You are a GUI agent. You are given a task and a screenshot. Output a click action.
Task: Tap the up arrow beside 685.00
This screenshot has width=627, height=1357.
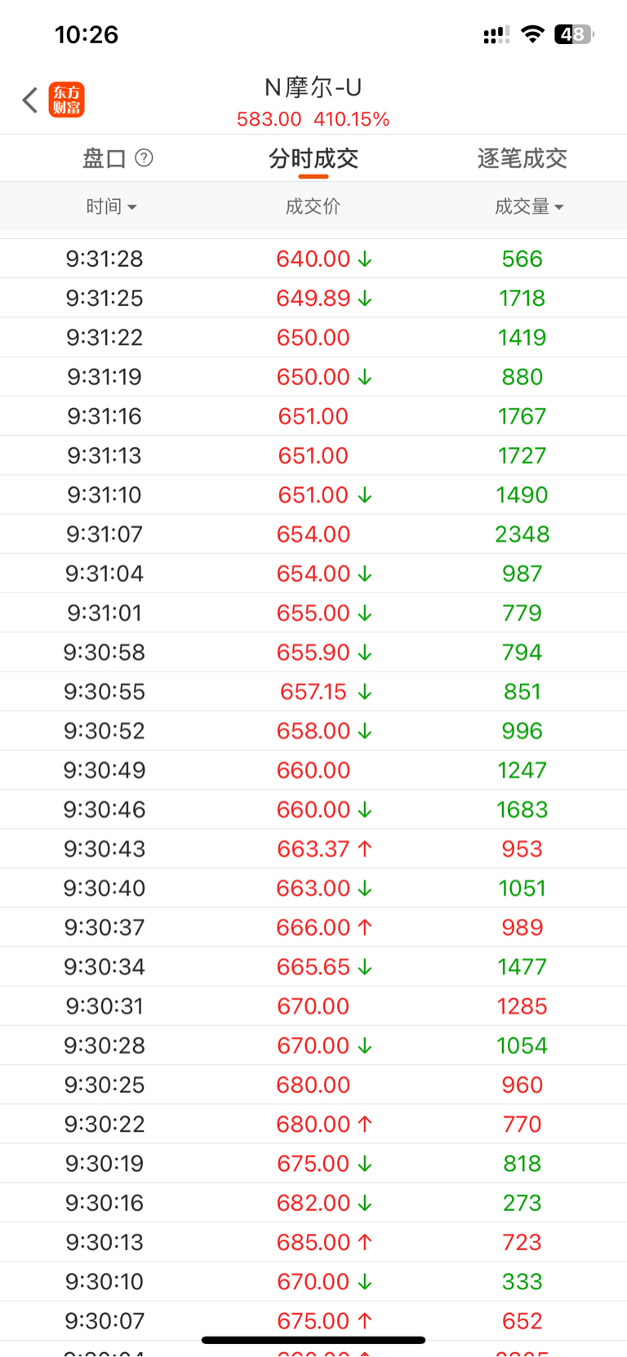click(x=365, y=1242)
